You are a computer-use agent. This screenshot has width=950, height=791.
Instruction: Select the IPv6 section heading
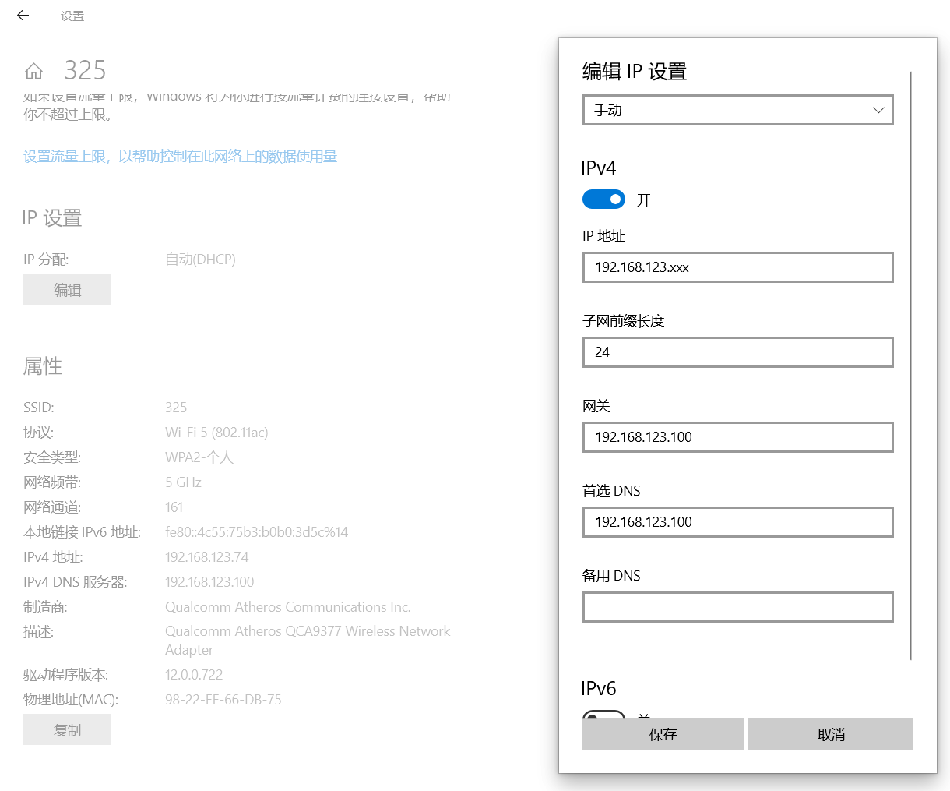[598, 688]
